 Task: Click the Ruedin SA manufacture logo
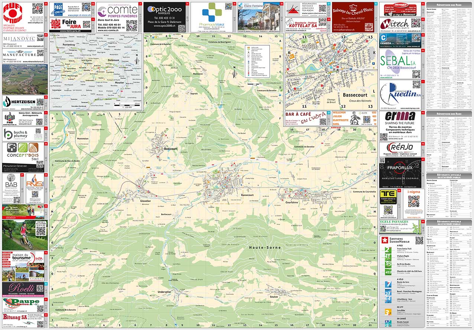tap(400, 94)
